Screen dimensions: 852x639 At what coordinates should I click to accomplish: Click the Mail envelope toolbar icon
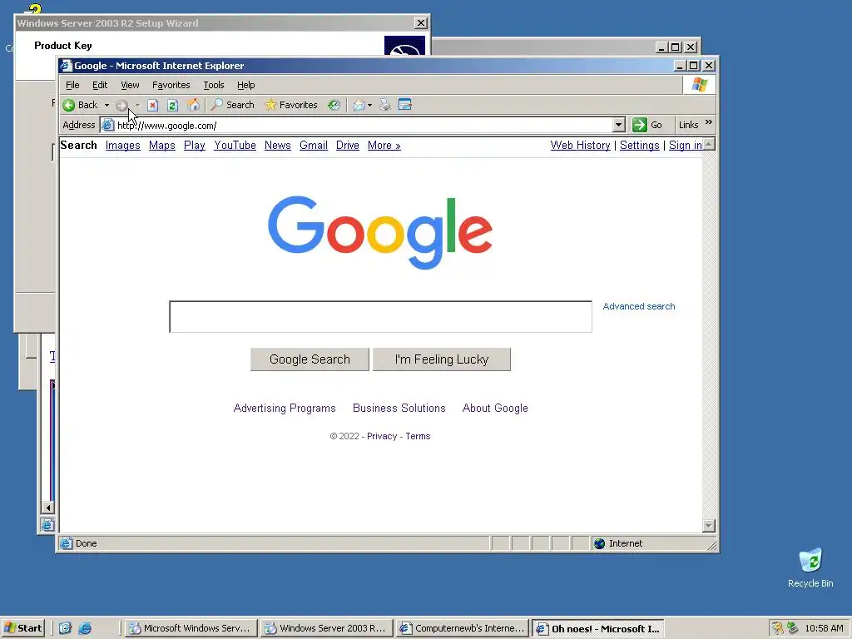point(359,105)
